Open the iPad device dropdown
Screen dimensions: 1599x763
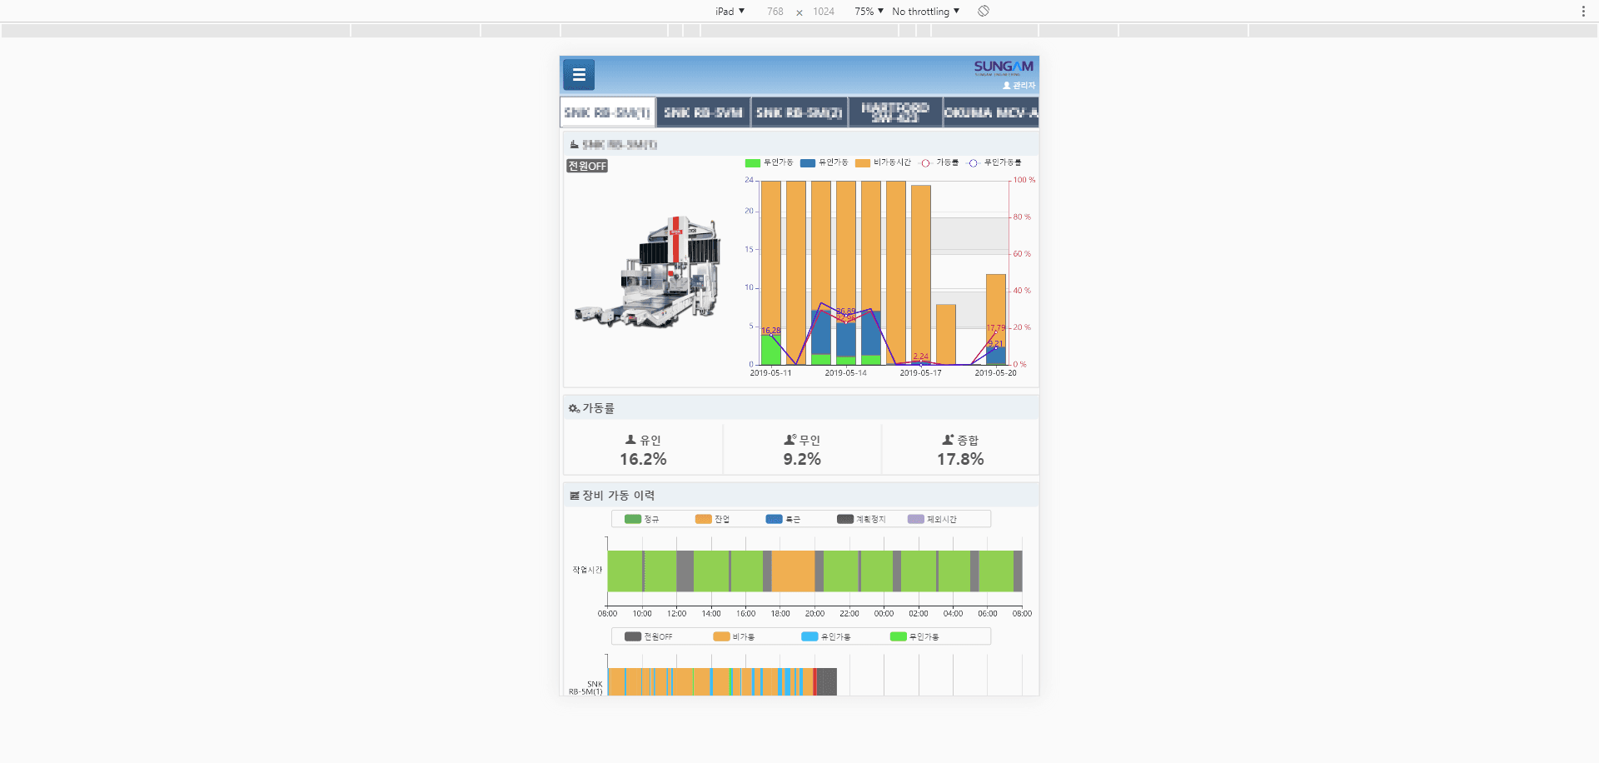pos(728,11)
